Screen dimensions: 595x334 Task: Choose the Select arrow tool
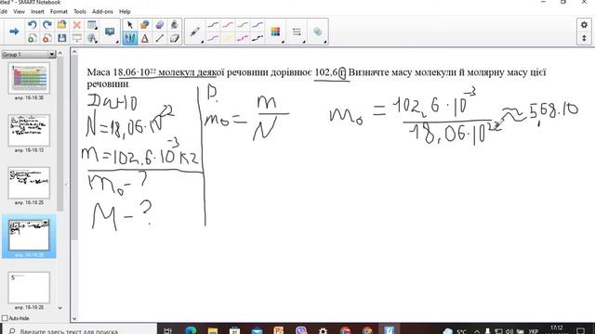pyautogui.click(x=130, y=25)
